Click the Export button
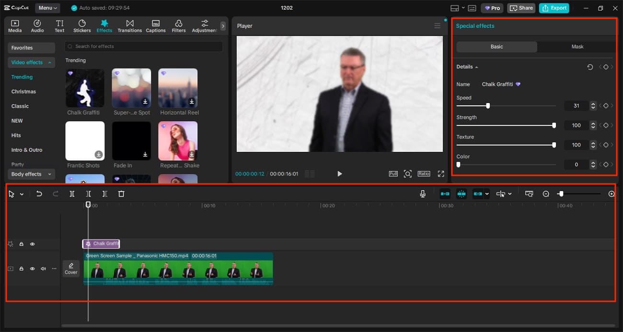Screen dimensions: 623x332 tap(554, 8)
